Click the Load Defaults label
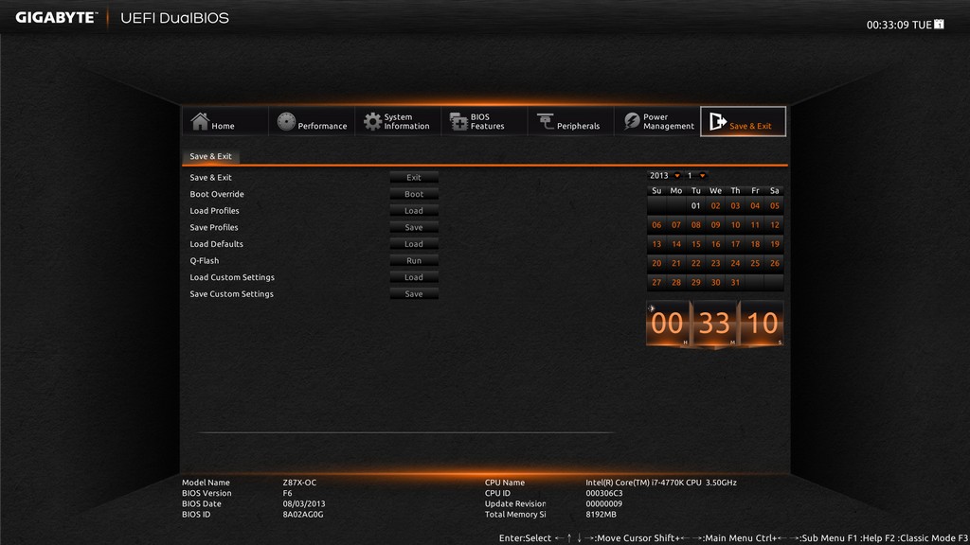Viewport: 970px width, 545px height. [216, 244]
